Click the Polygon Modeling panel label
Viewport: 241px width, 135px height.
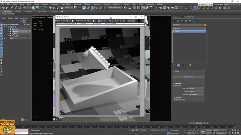[8, 13]
